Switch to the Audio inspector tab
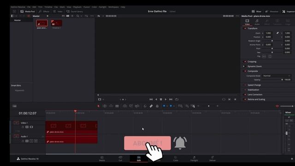Viewport: 295px width, 166px height. coord(257,22)
